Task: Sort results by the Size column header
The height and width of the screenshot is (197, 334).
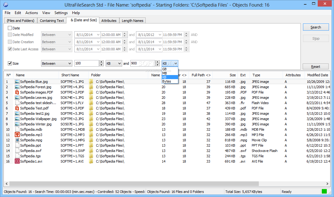Action: (x=225, y=75)
